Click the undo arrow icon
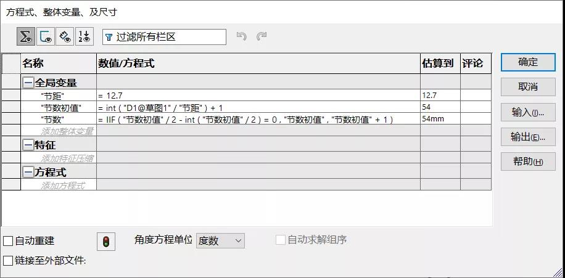Image resolution: width=565 pixels, height=278 pixels. pos(242,36)
